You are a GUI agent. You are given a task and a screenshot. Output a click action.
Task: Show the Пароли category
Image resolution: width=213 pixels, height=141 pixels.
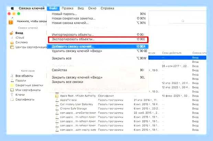click(21, 80)
